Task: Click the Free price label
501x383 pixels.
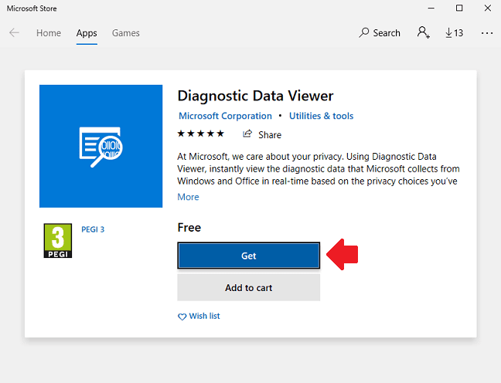Action: coord(189,228)
